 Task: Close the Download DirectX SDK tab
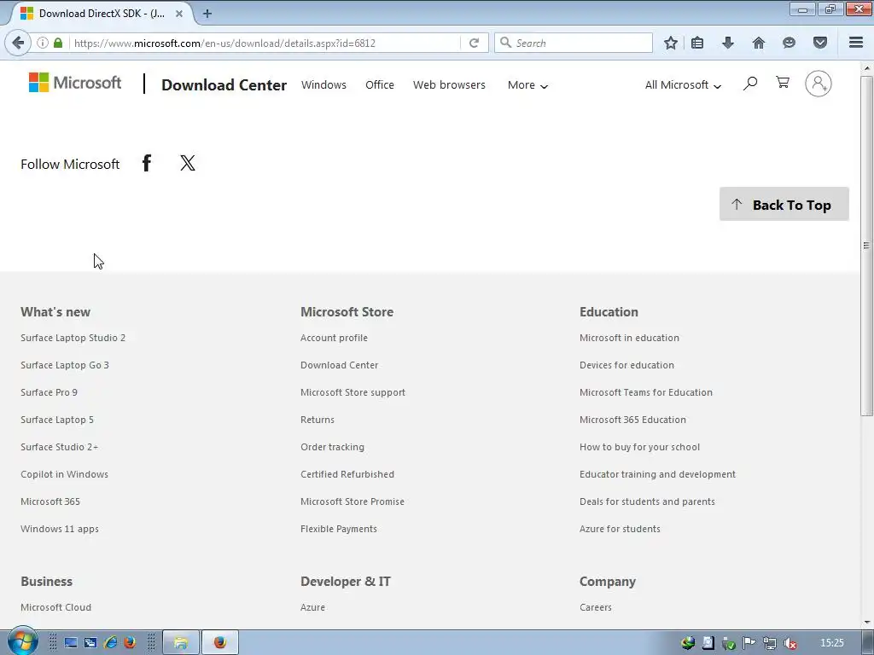point(179,14)
